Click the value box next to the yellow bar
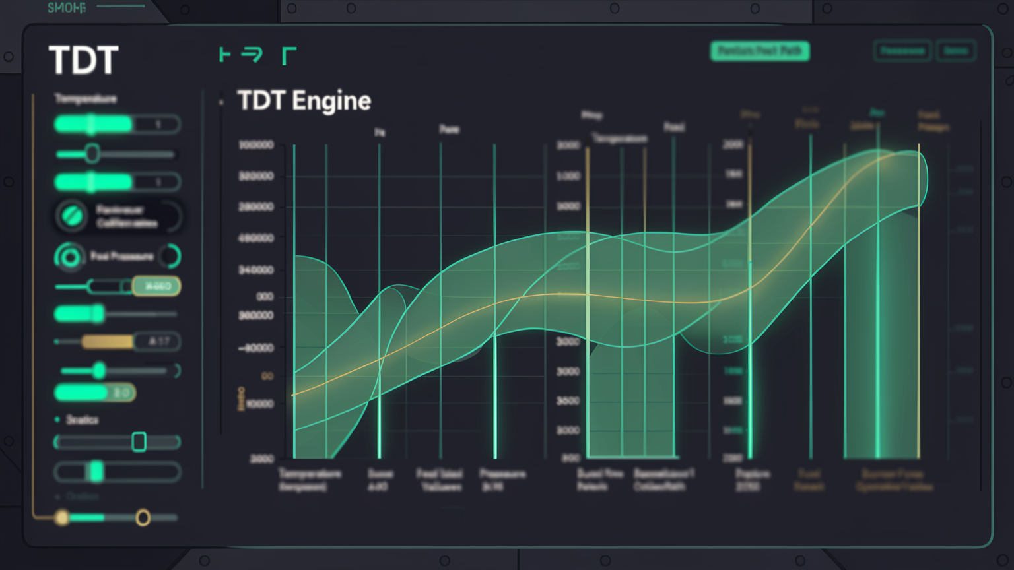This screenshot has width=1014, height=570. point(158,341)
